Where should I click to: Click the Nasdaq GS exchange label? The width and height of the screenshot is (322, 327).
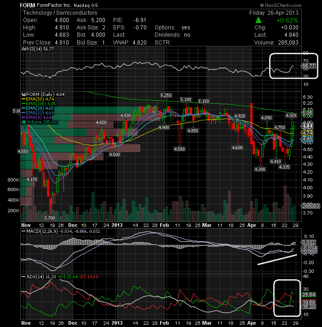[86, 6]
